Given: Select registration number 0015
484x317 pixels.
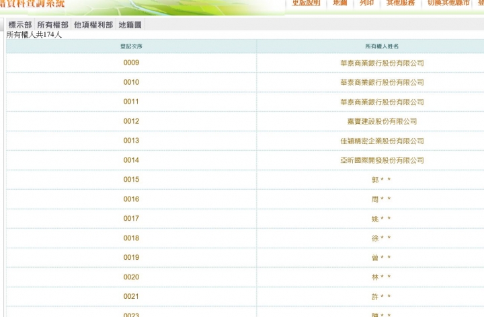Looking at the screenshot, I should point(131,180).
